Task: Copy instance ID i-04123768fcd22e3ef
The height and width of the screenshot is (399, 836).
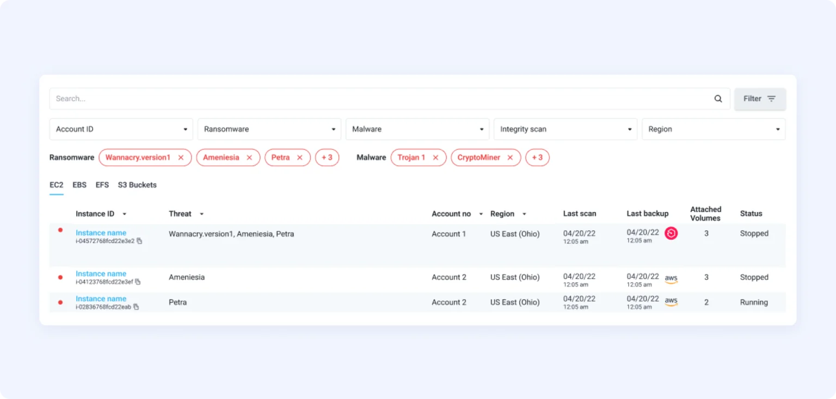Action: [138, 282]
